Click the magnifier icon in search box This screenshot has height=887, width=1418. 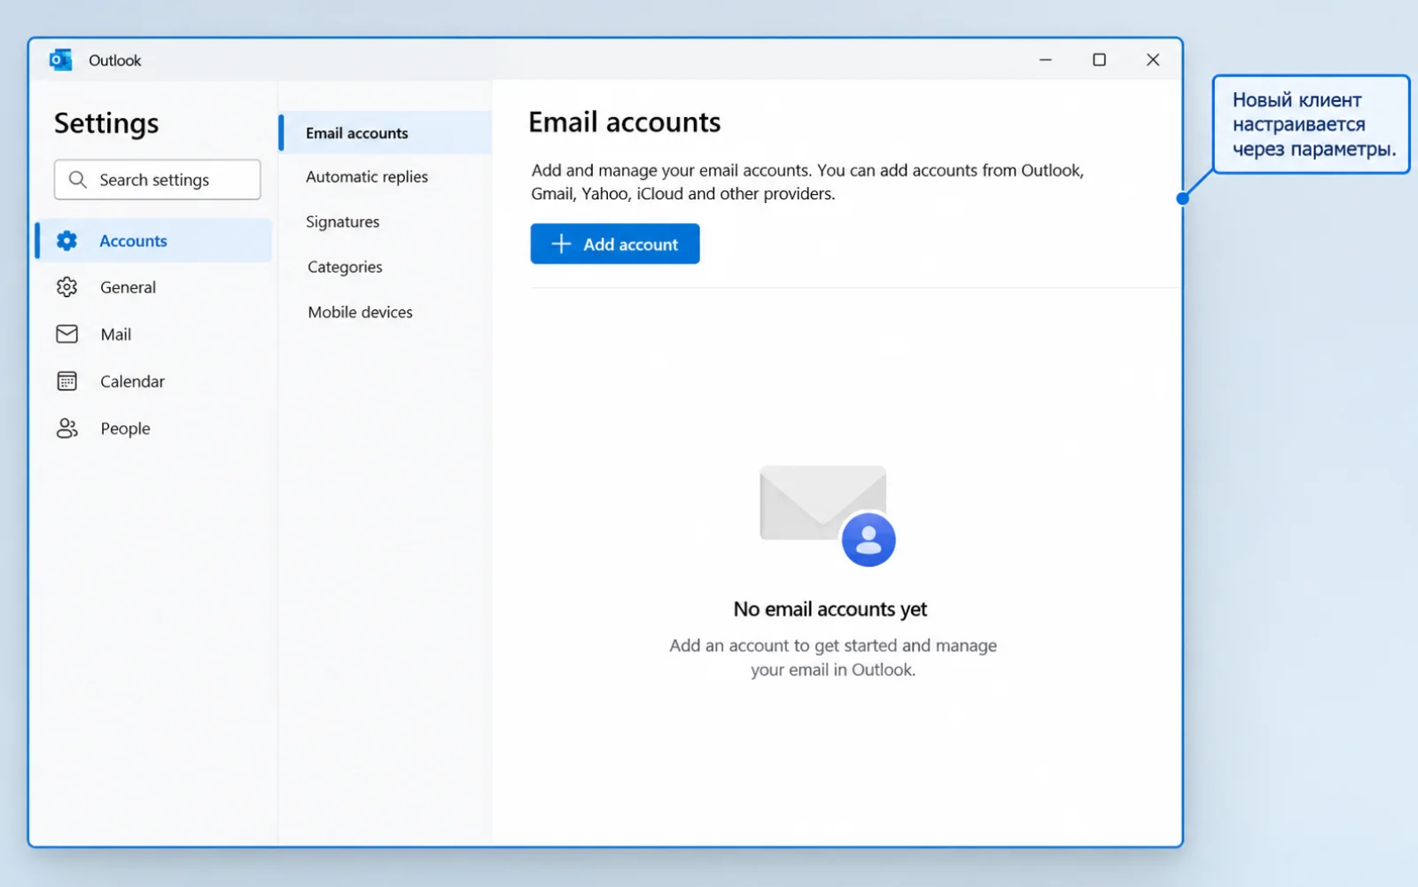coord(78,180)
